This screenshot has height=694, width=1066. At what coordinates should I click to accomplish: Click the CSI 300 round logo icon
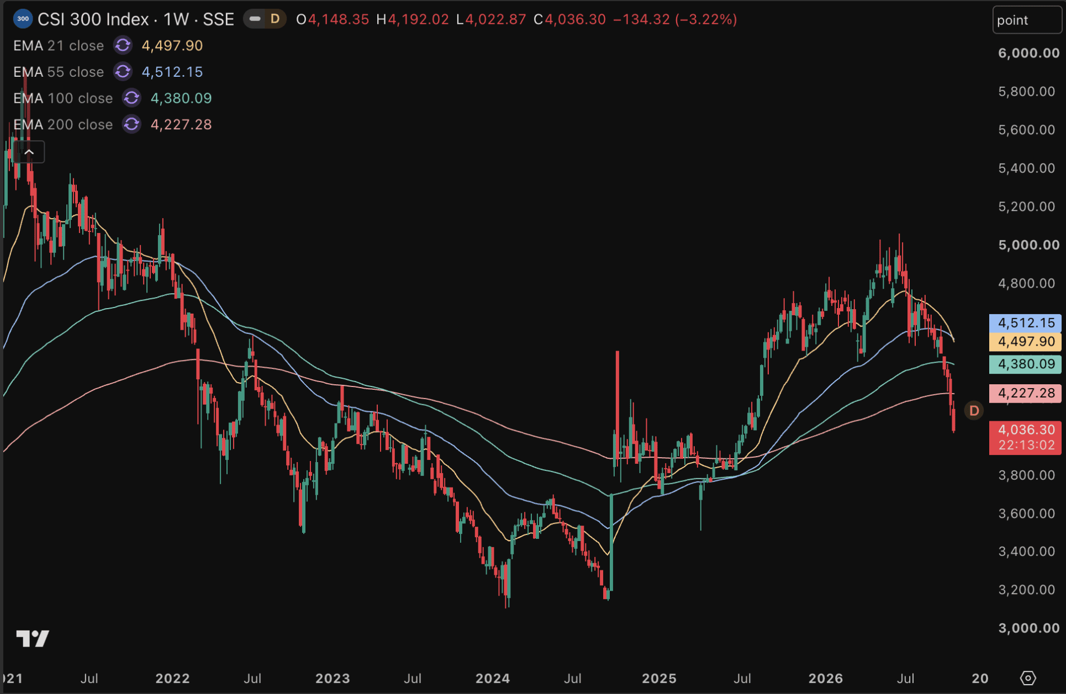click(23, 19)
